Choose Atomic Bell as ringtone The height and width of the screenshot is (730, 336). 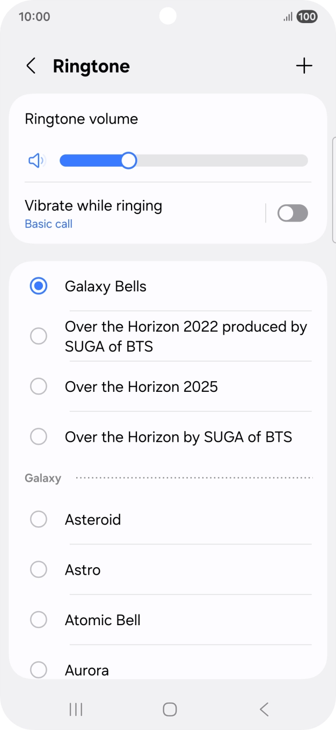pos(38,619)
